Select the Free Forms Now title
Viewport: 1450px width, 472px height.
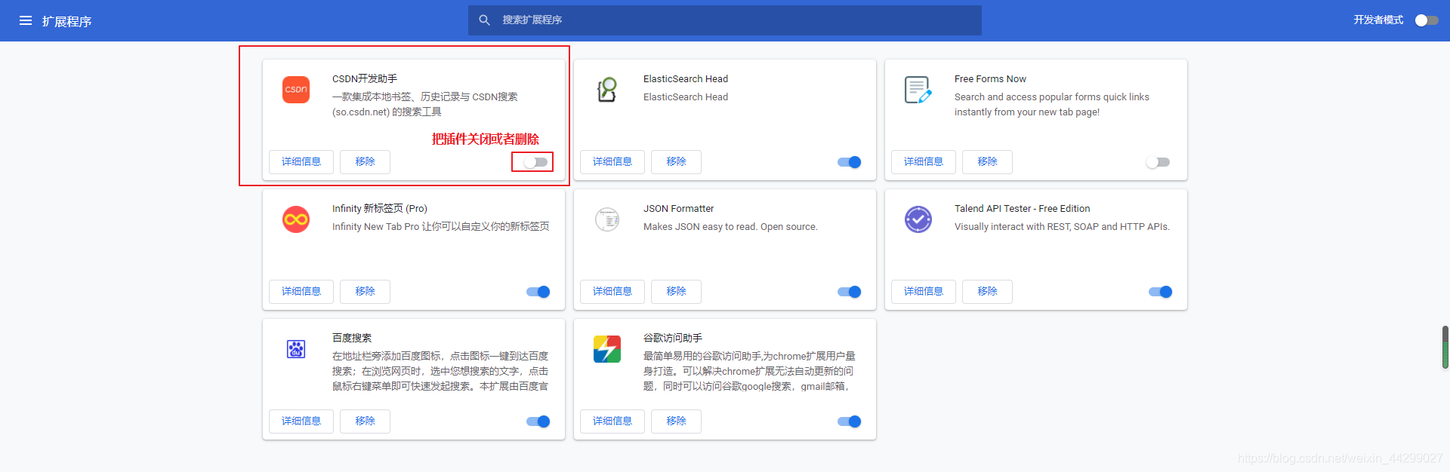[x=990, y=79]
